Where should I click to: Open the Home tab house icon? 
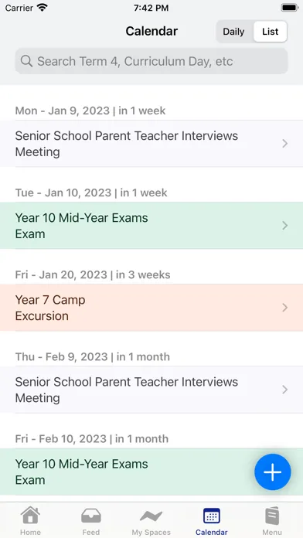(30, 516)
